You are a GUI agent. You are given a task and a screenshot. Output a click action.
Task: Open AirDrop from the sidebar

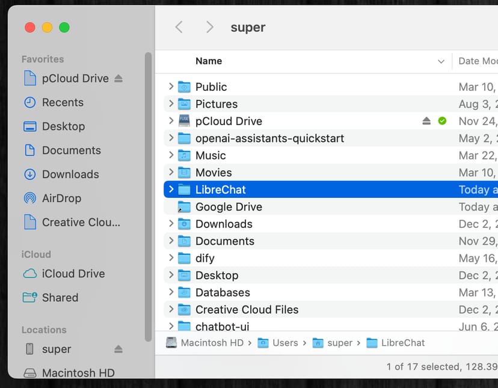pyautogui.click(x=61, y=198)
